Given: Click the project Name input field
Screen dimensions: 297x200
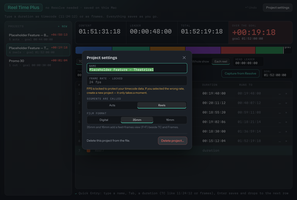Looking at the screenshot, I should tap(137, 68).
